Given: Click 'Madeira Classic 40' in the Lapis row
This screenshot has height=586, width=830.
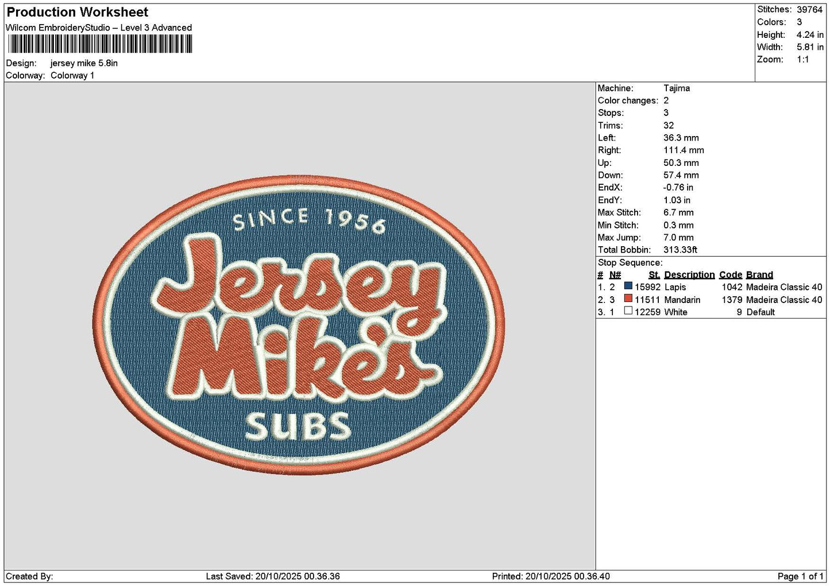Looking at the screenshot, I should pyautogui.click(x=784, y=287).
